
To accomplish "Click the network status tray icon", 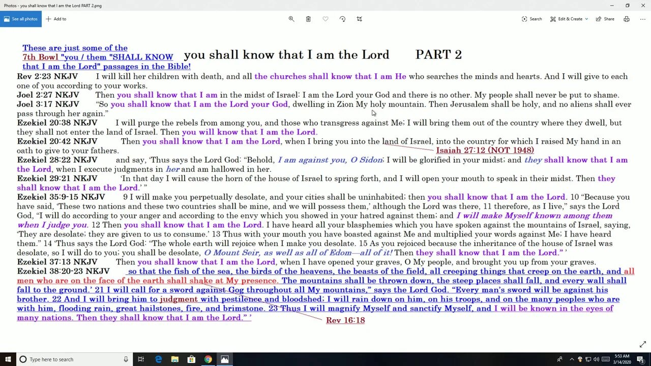I will (588, 359).
